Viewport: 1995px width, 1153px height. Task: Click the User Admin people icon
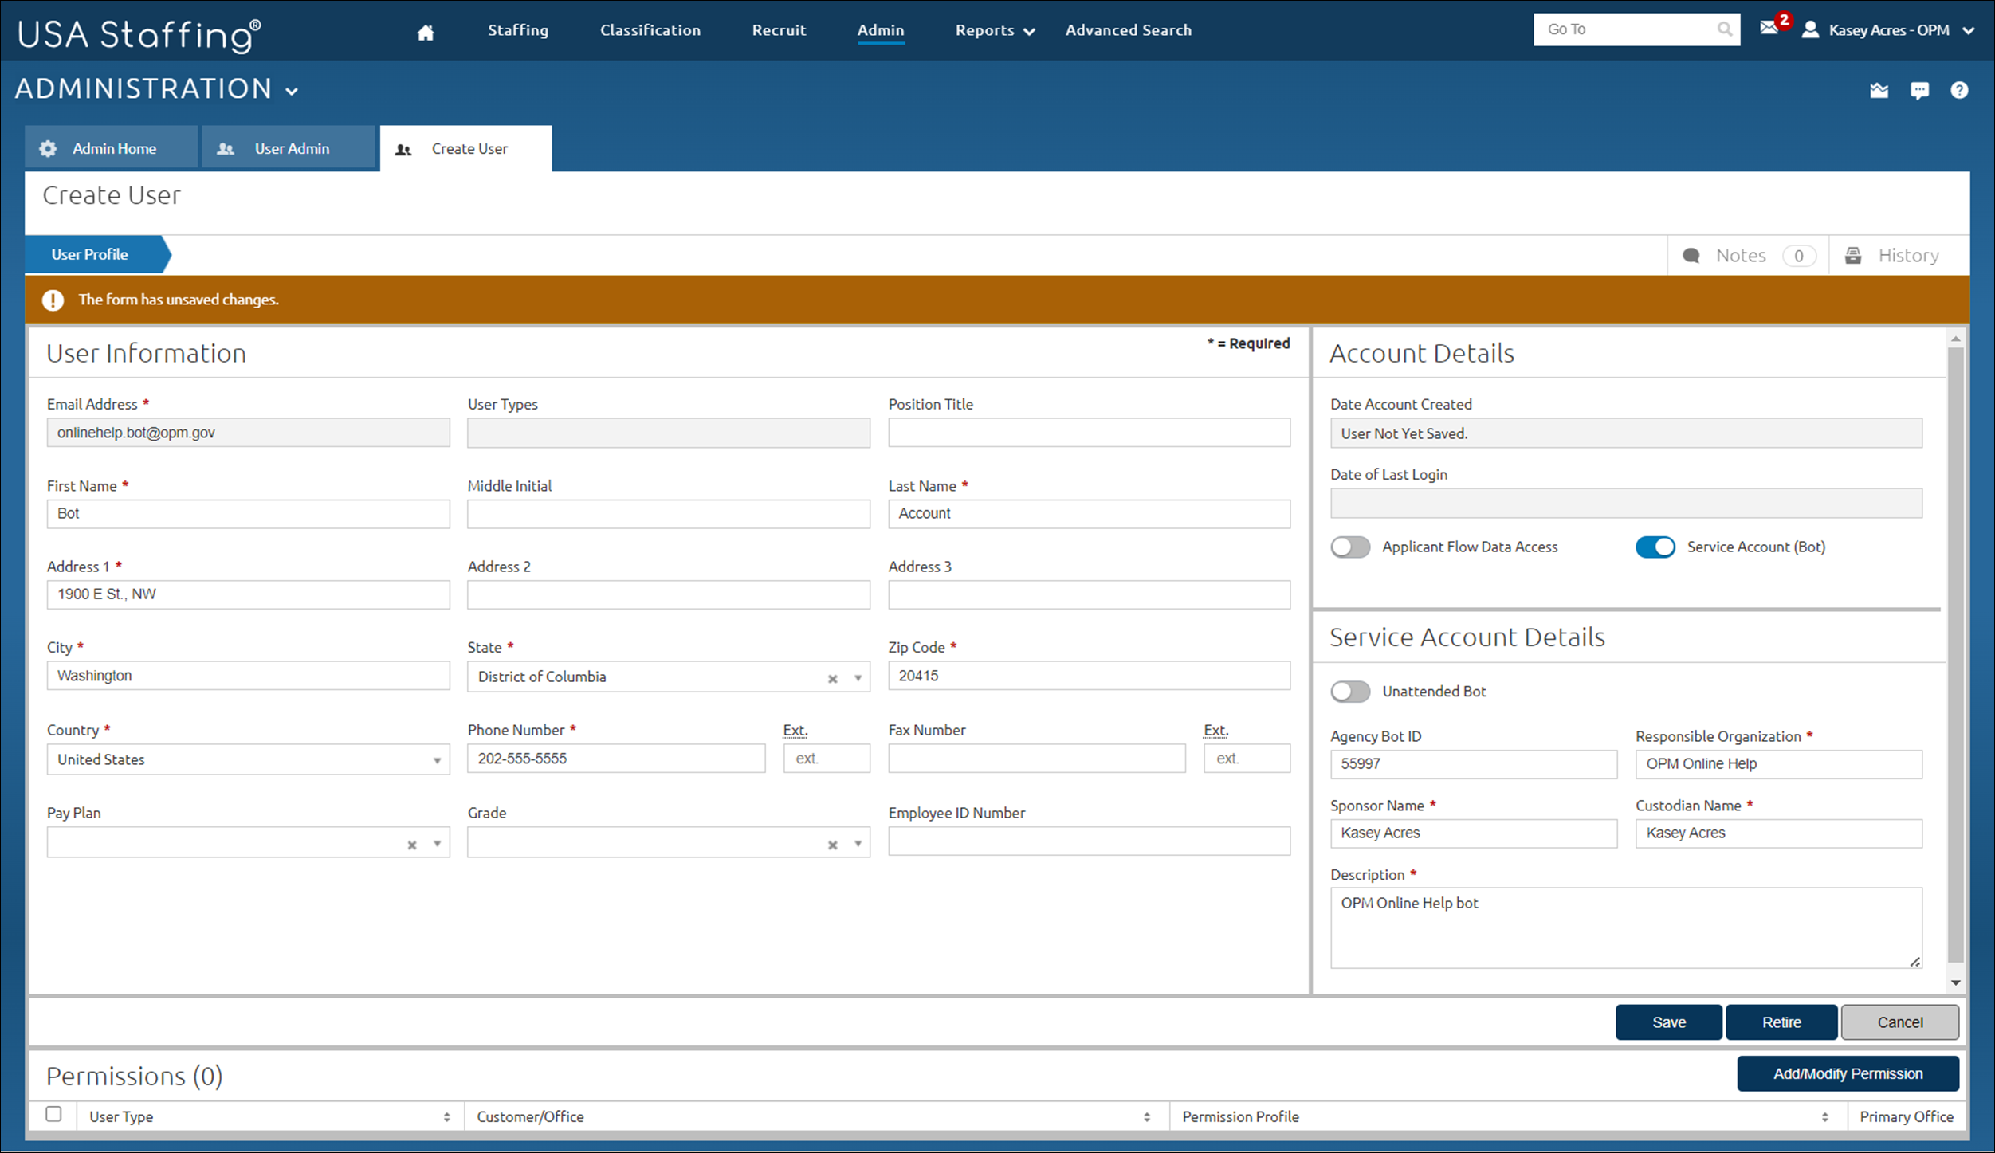click(226, 149)
